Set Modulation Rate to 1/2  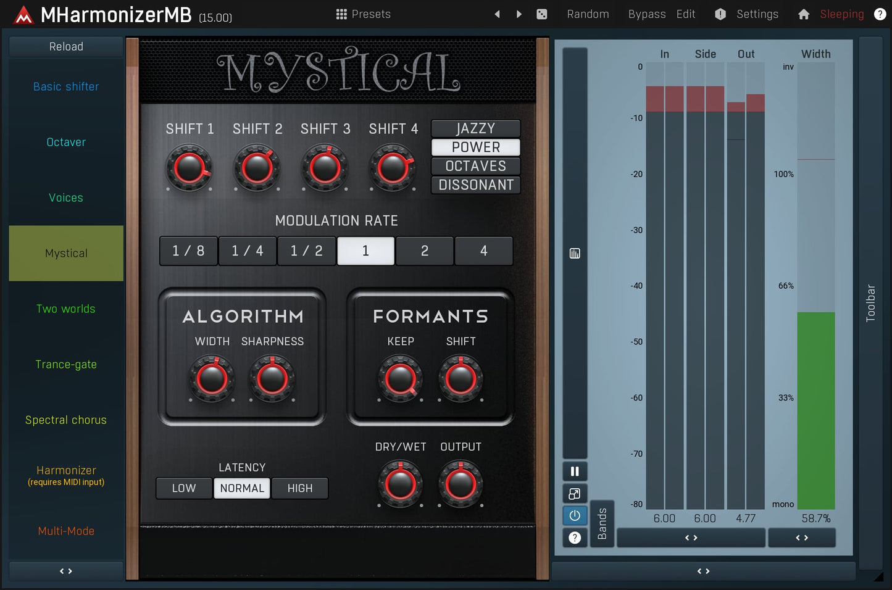click(x=306, y=251)
